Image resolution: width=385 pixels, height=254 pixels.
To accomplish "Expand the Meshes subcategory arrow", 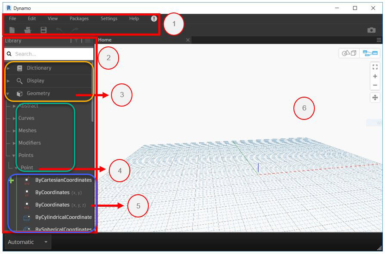I will 14,131.
